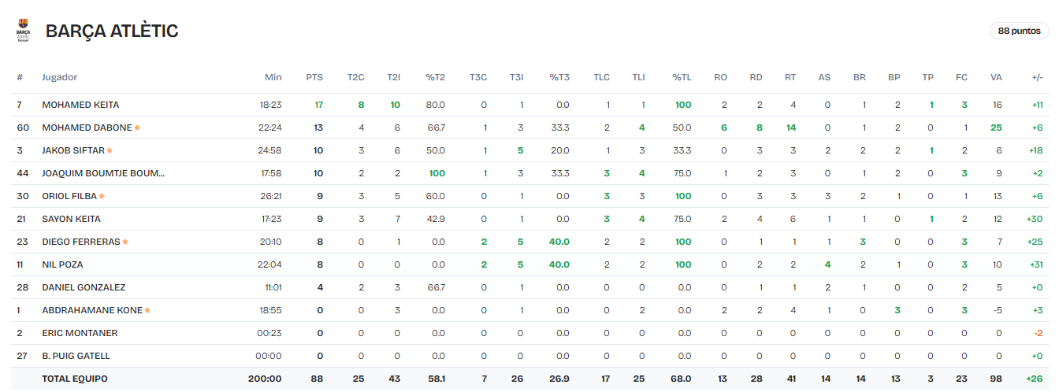
Task: Open Nil Poza player link
Action: coord(62,264)
